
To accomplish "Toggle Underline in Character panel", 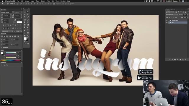I will [18, 25].
